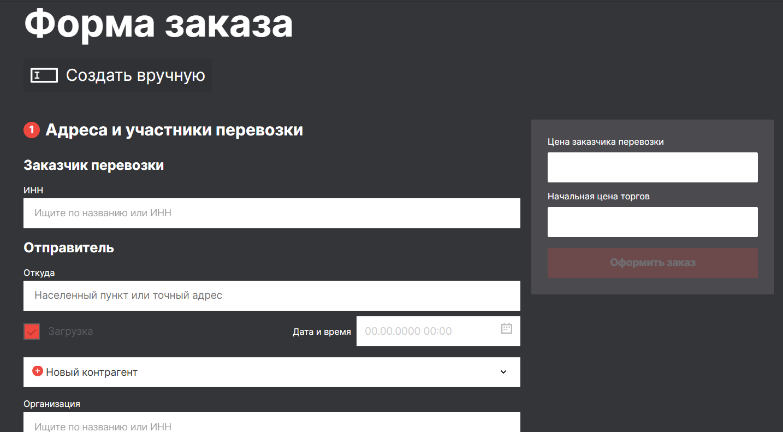Click the Загрузка checkbox label

[x=70, y=332]
